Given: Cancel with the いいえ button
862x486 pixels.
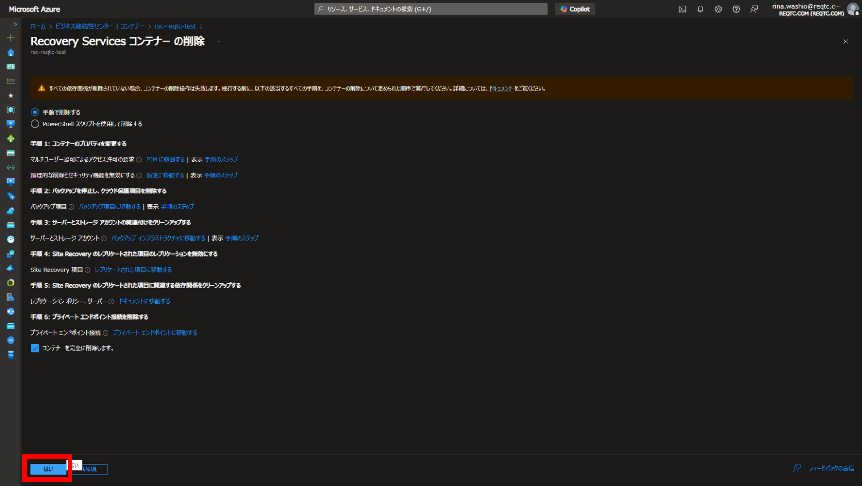Looking at the screenshot, I should (x=90, y=469).
